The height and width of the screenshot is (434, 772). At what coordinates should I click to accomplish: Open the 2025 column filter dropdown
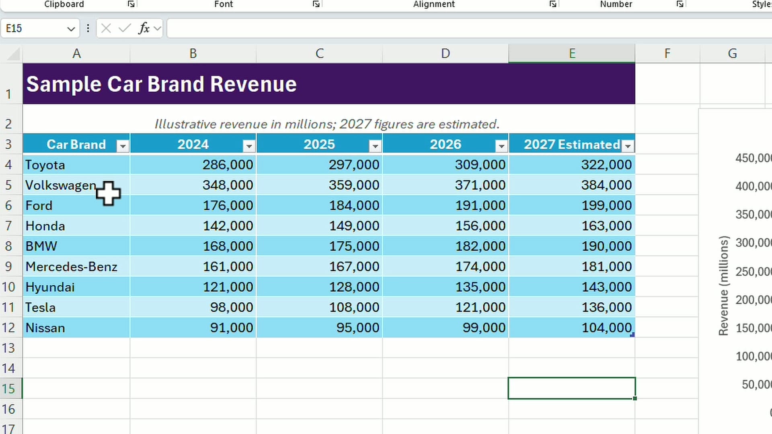point(375,146)
